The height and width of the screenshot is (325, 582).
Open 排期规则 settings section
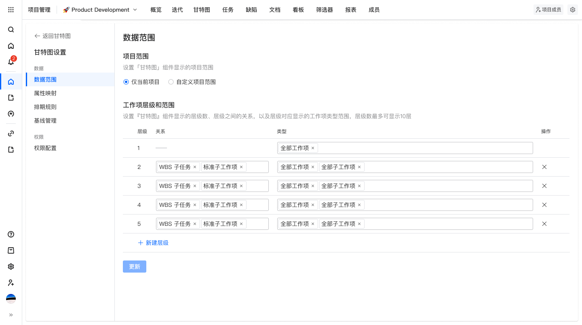pyautogui.click(x=70, y=107)
